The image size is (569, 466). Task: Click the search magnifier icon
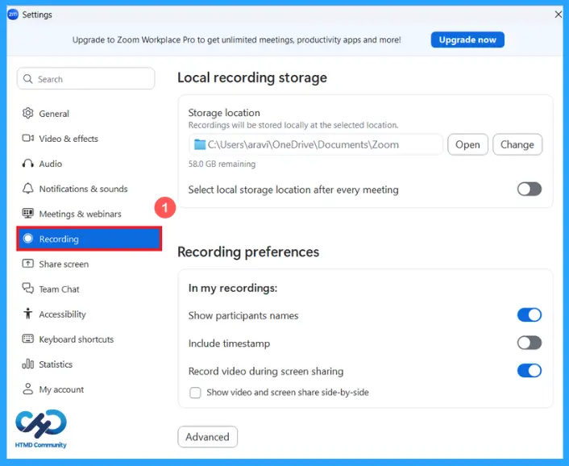[x=28, y=79]
